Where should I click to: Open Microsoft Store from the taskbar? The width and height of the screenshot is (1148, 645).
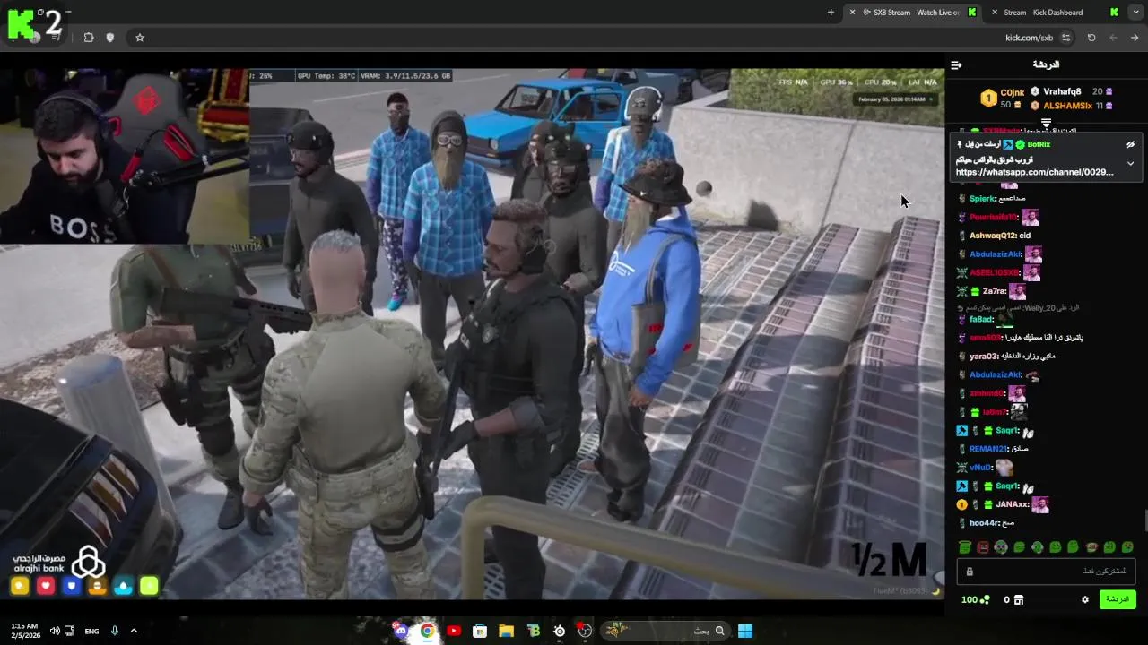[x=480, y=631]
